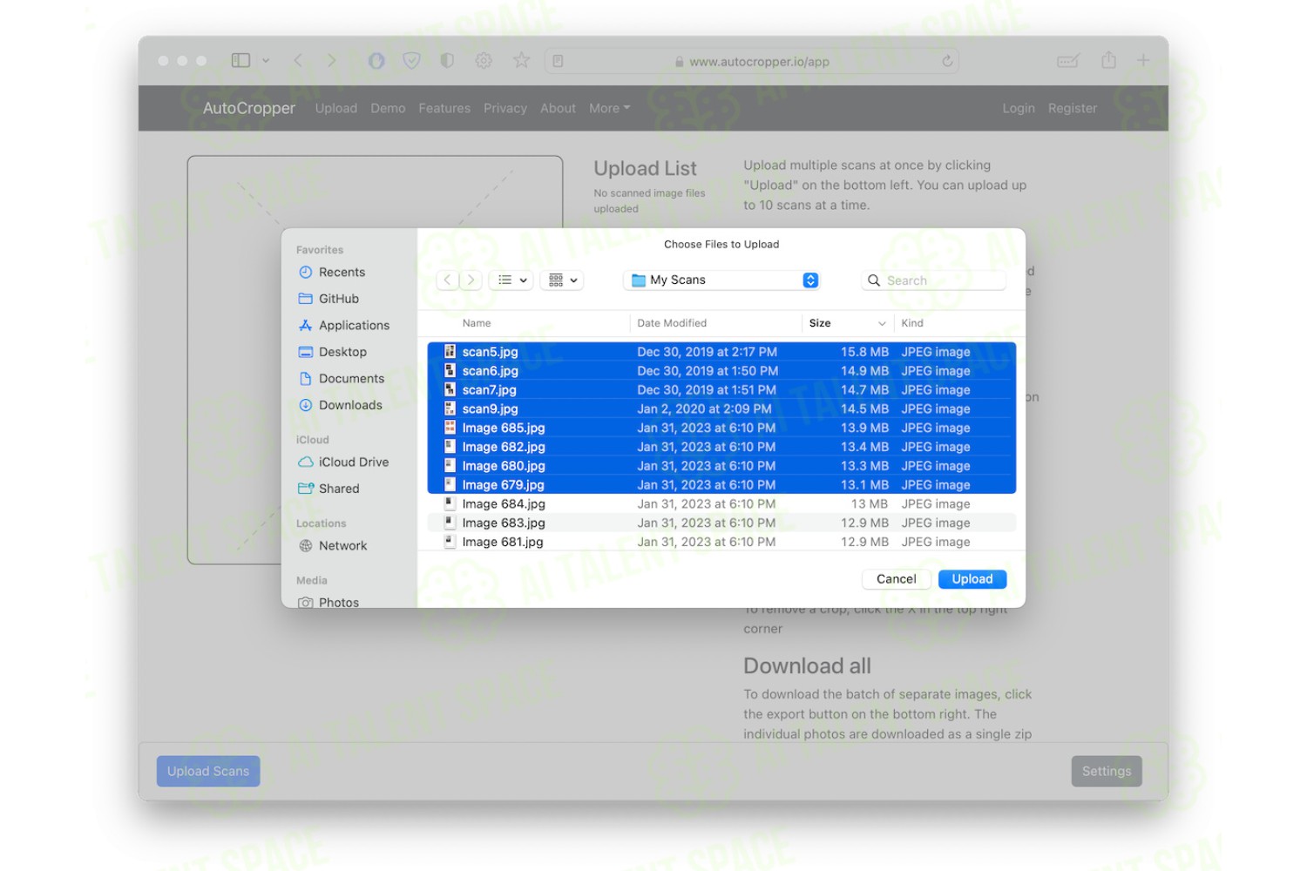
Task: Open the list view options dropdown
Action: point(511,280)
